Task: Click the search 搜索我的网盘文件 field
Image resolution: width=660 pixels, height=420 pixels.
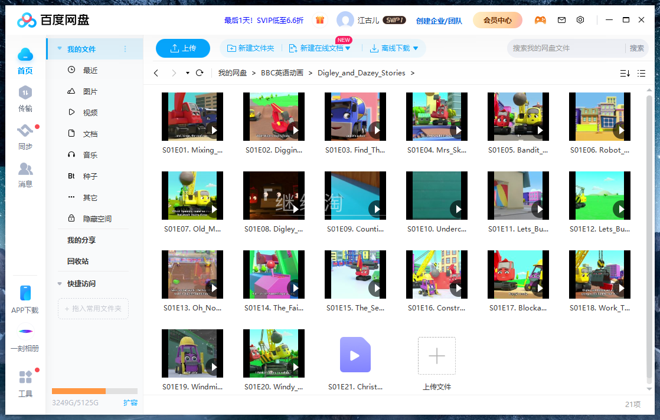Action: pos(566,48)
